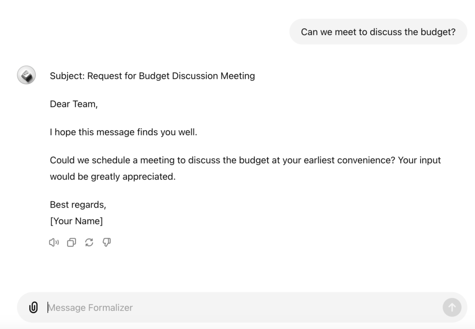
Task: Click "Budget Discussion Meeting" in the subject line
Action: click(197, 76)
